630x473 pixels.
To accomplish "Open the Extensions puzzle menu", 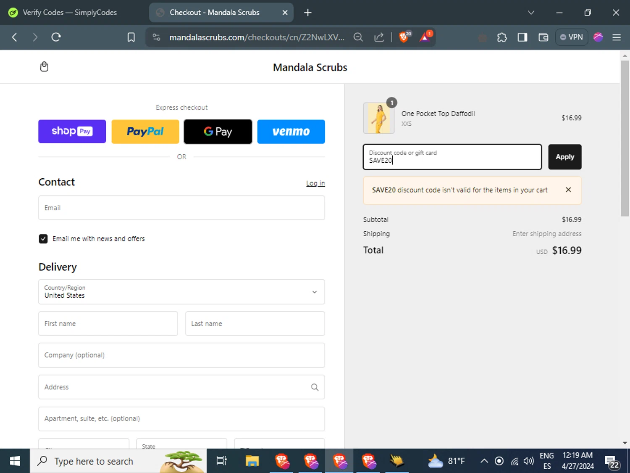I will coord(502,37).
